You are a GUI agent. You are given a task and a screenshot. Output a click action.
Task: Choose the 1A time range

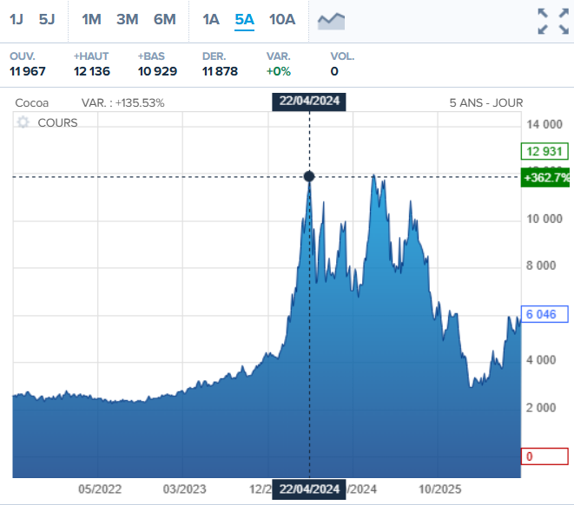[x=211, y=19]
